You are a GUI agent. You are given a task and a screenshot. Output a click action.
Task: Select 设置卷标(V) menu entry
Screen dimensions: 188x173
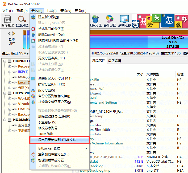(60, 122)
